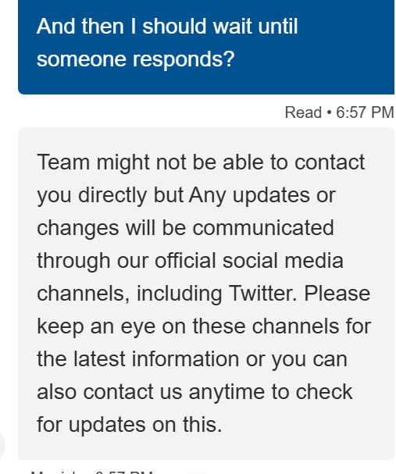
Task: Click the "6:57 PM" timestamp under the blue bubble
Action: tap(365, 112)
